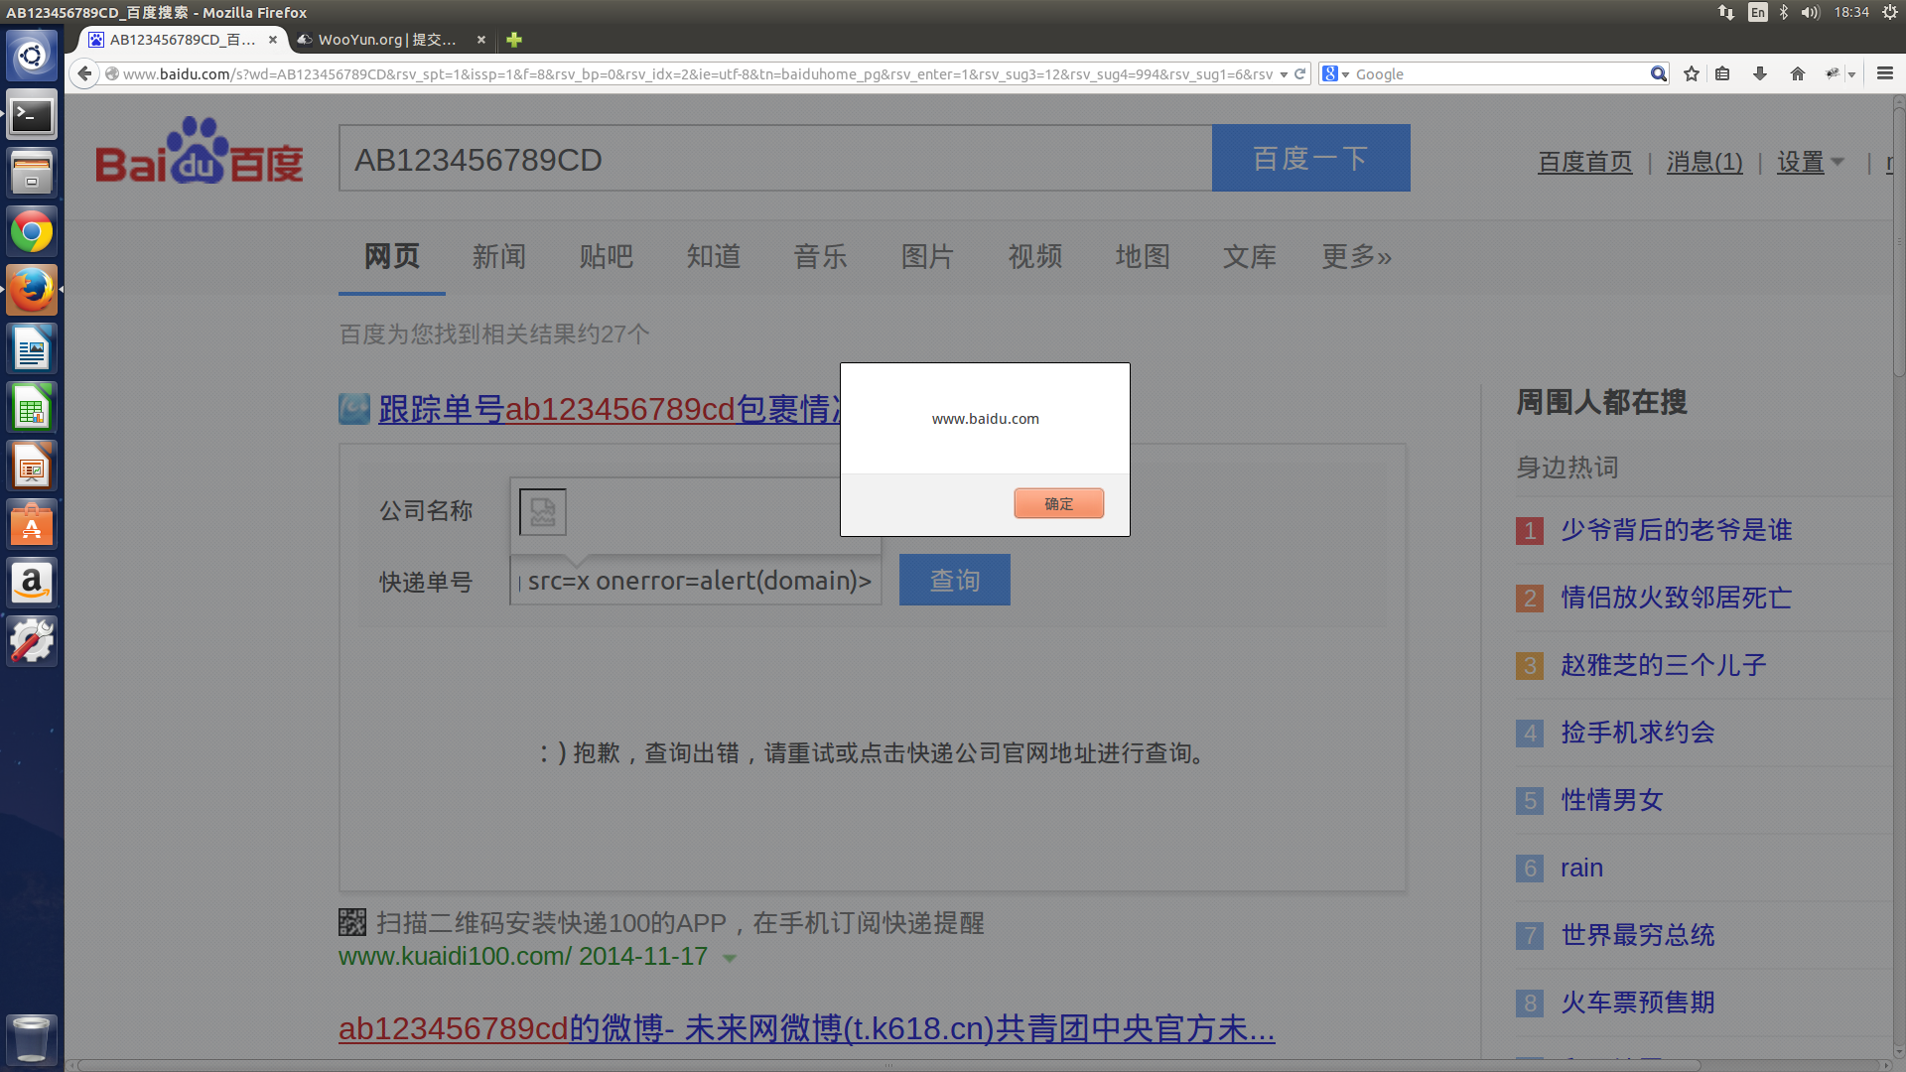Open the 跟踪单号ab123456789cd result link
The image size is (1906, 1072).
610,409
